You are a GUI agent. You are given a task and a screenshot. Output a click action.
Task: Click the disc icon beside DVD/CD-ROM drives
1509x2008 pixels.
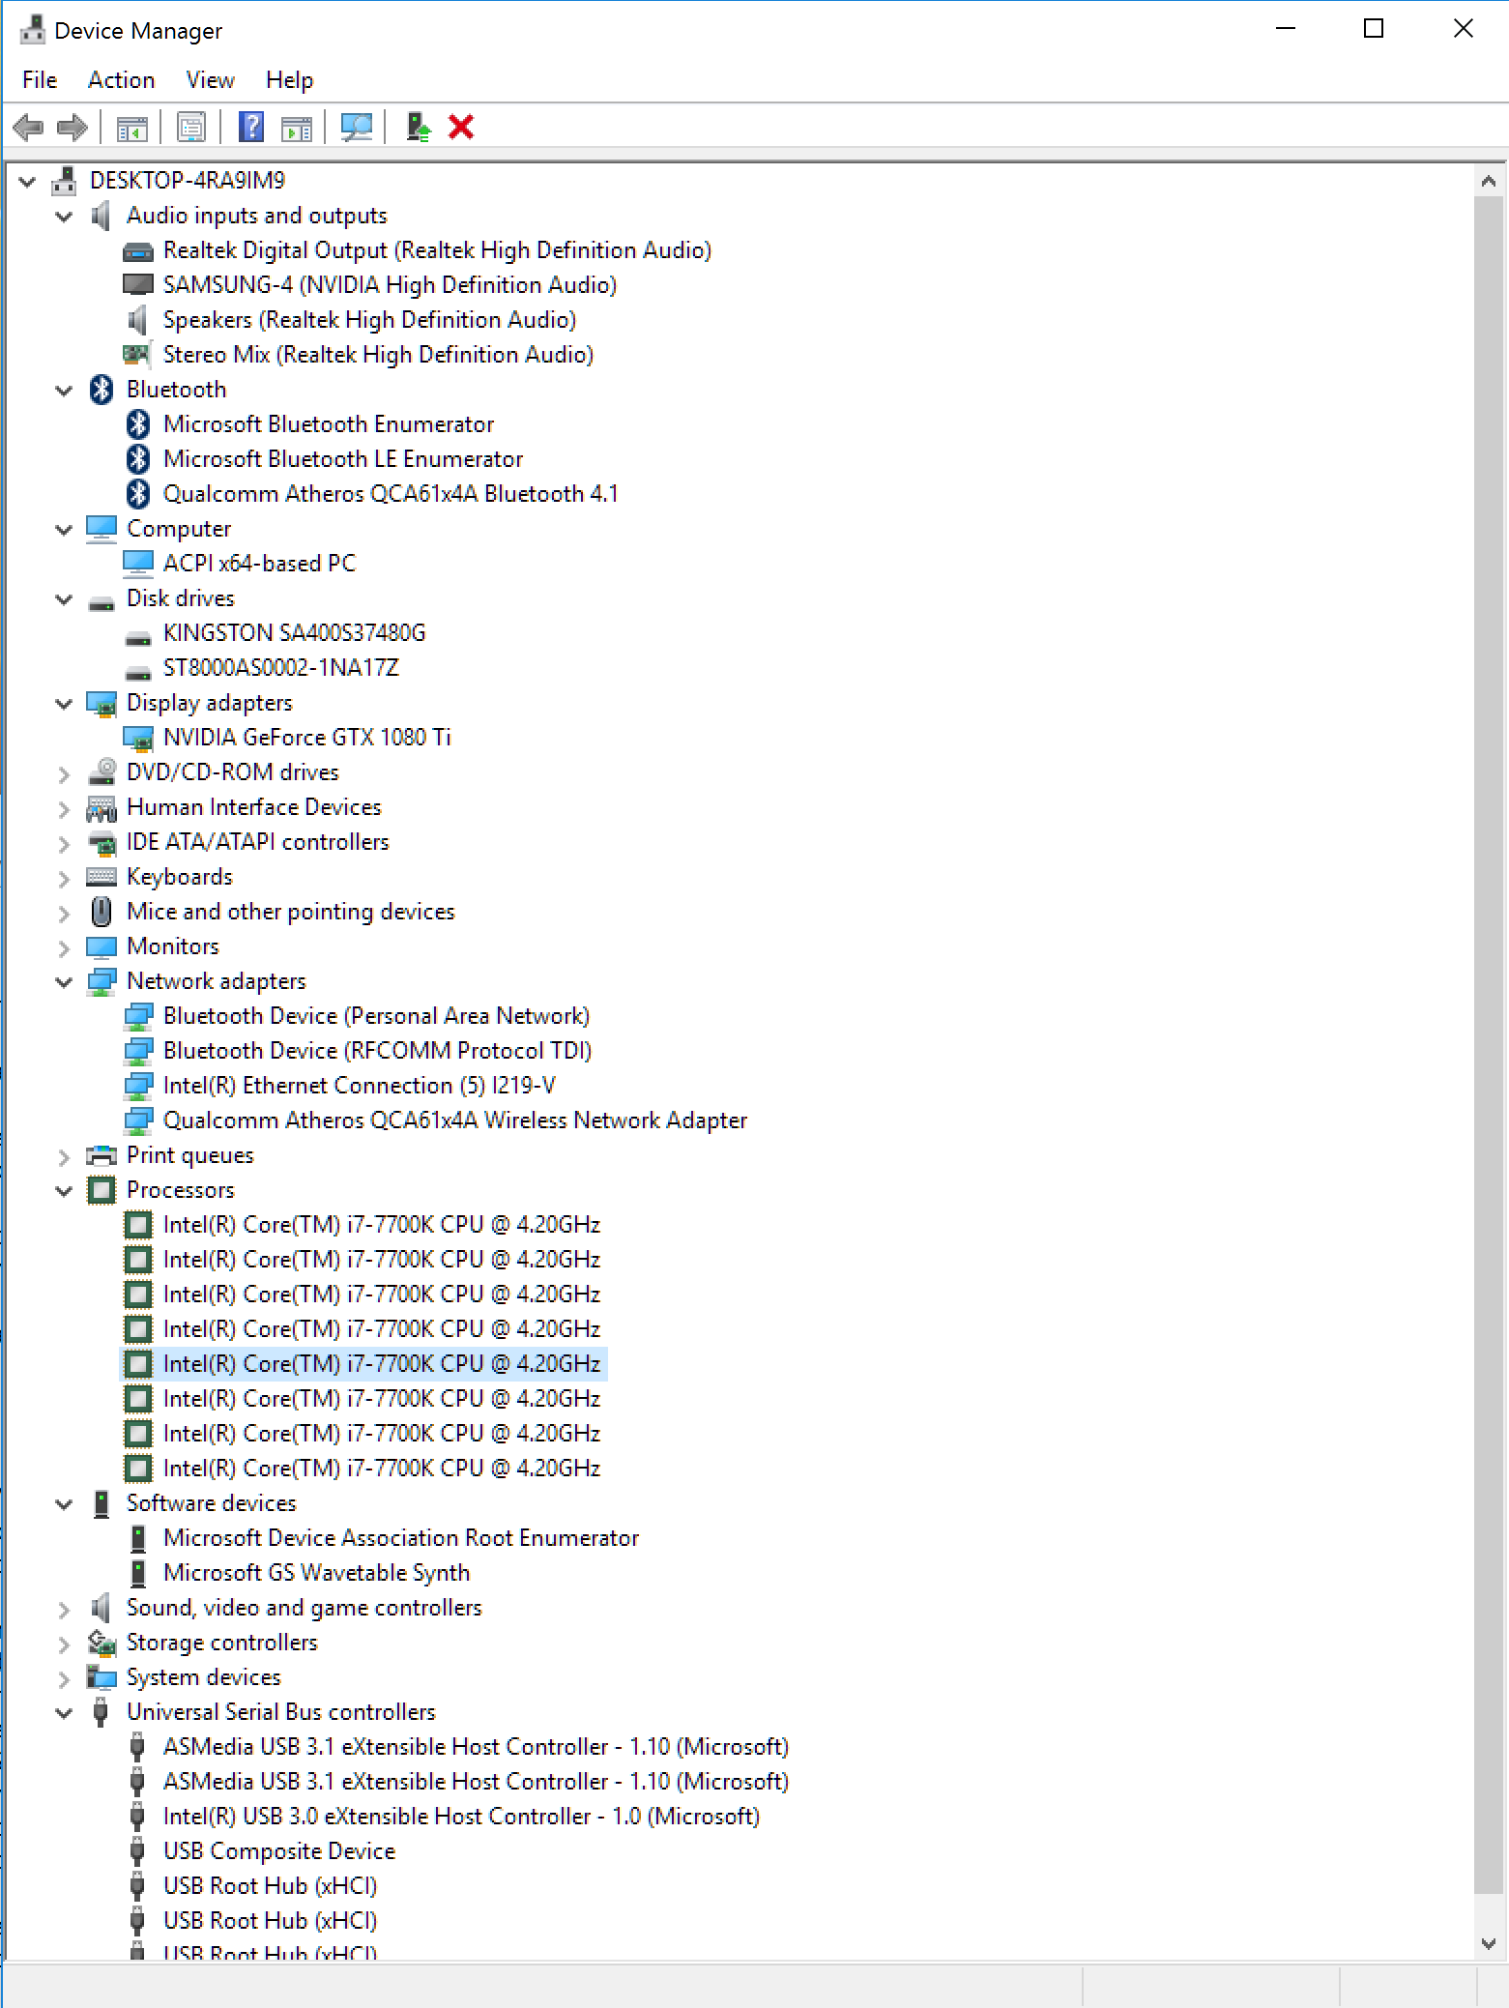tap(102, 772)
